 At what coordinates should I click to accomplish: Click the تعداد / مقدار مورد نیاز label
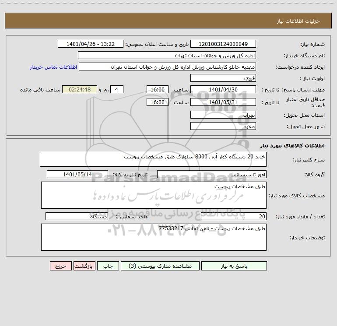click(x=300, y=217)
